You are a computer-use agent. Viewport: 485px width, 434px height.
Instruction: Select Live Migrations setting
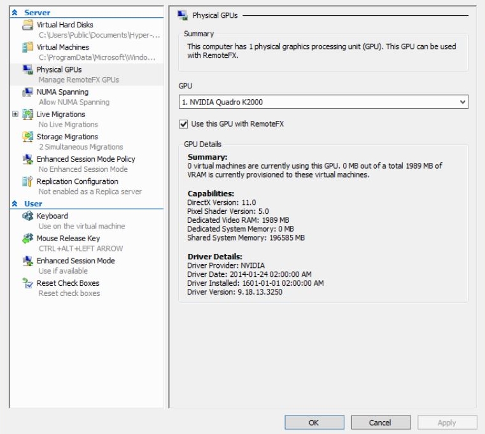tap(61, 114)
